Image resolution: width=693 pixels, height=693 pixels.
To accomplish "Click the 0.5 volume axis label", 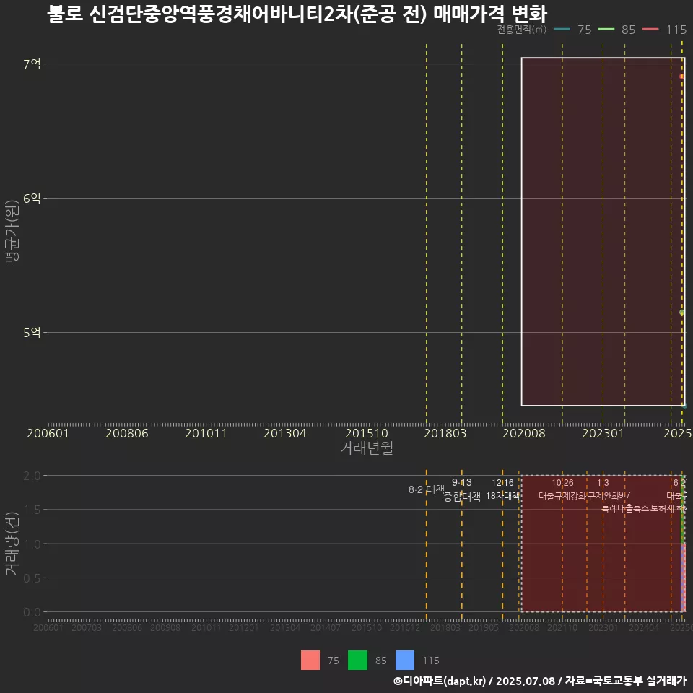I will pyautogui.click(x=32, y=578).
